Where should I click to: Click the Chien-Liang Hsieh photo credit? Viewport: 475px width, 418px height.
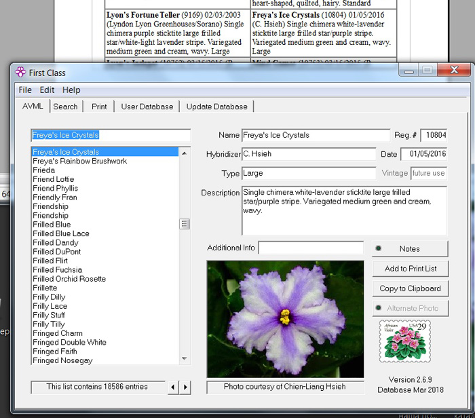[x=285, y=387]
